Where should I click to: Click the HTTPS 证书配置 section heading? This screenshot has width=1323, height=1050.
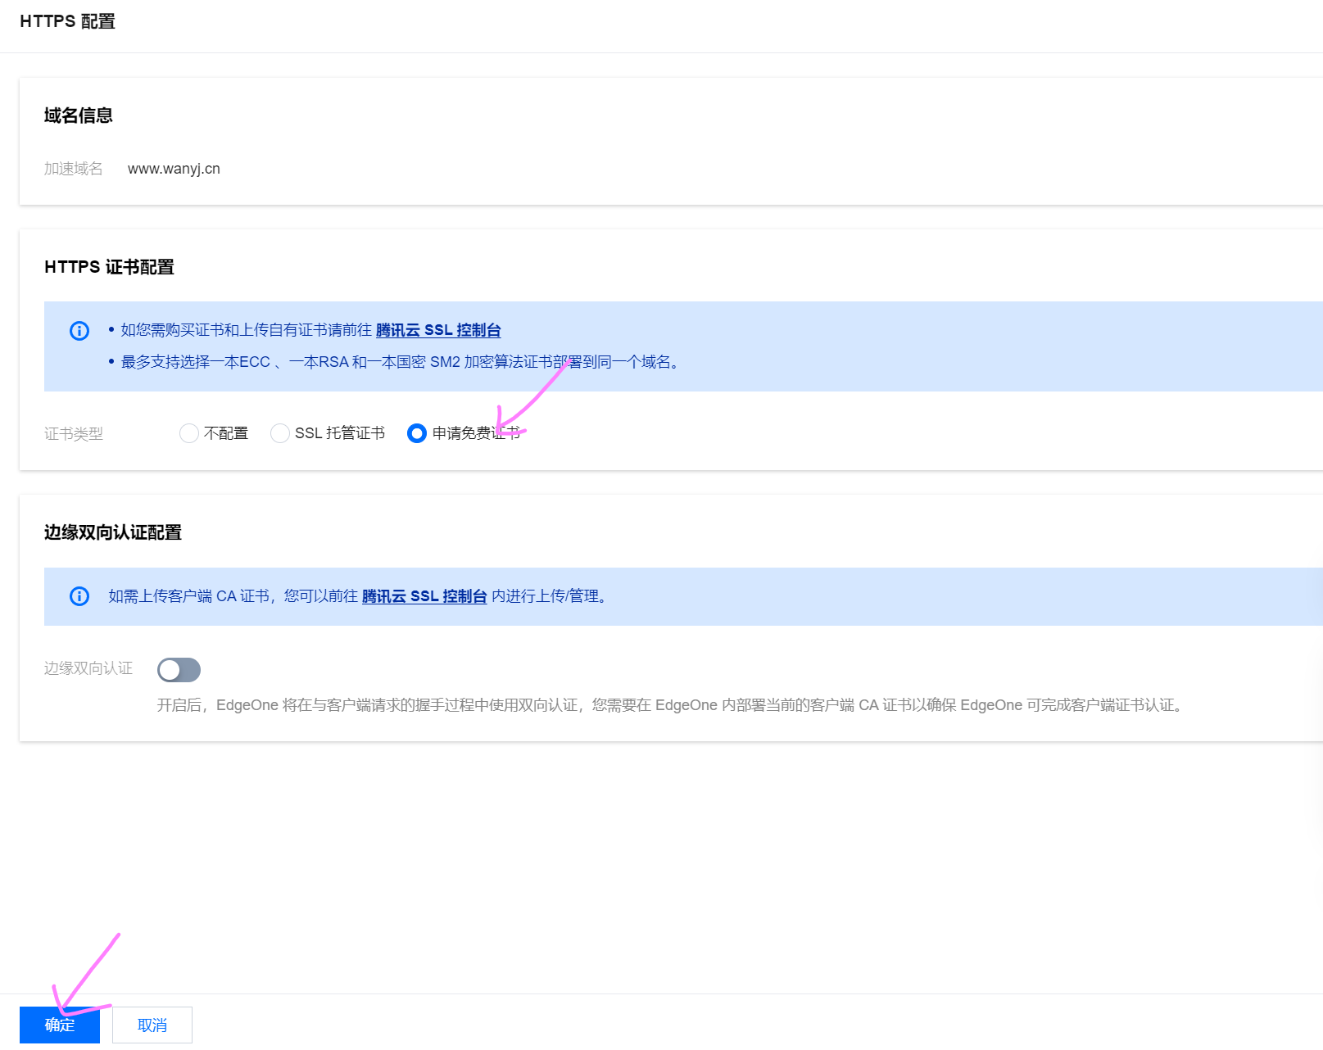(109, 267)
